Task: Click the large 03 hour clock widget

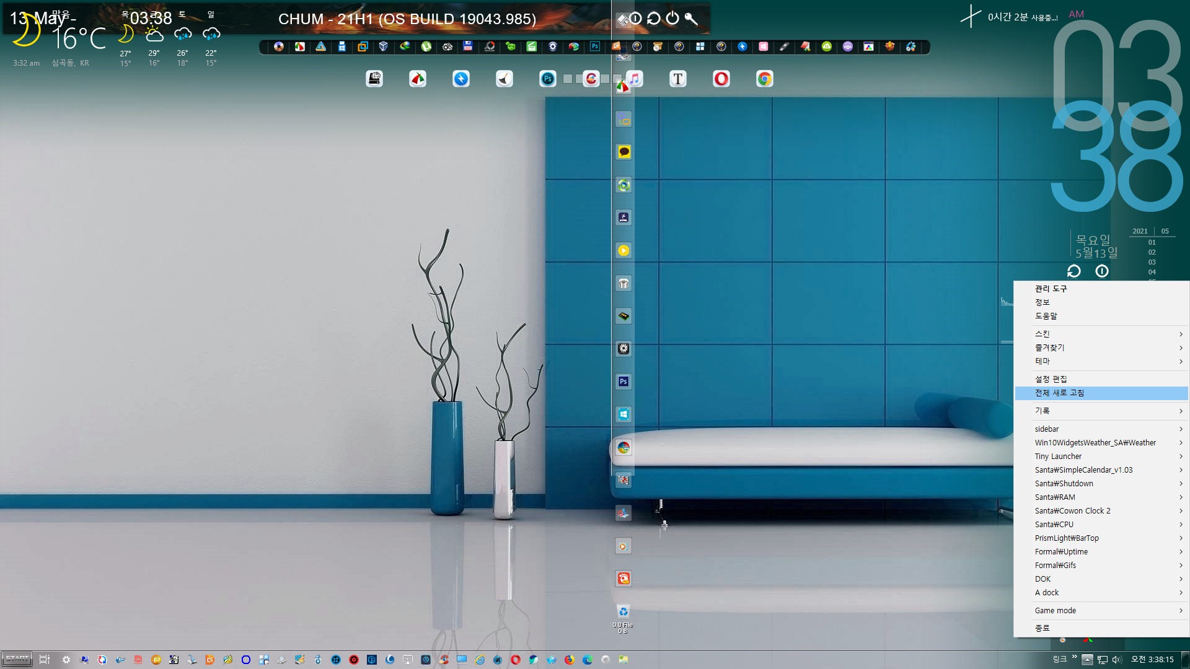Action: point(1117,74)
